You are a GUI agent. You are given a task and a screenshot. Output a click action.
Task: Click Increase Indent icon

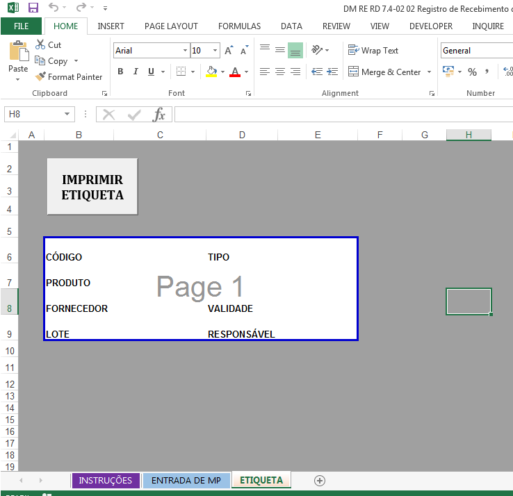click(332, 72)
